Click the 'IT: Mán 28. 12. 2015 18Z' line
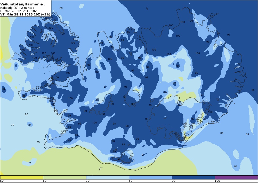 tap(19, 11)
